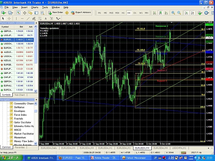The image size is (215, 161).
Task: Open the New Chart toolbar button
Action: (3, 13)
